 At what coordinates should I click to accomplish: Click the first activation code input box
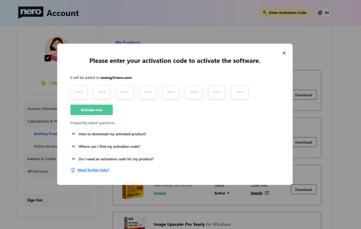click(x=79, y=92)
